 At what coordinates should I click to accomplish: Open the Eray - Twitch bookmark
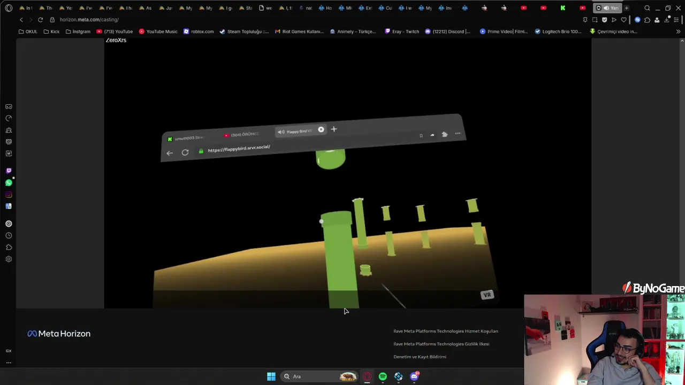pos(402,32)
